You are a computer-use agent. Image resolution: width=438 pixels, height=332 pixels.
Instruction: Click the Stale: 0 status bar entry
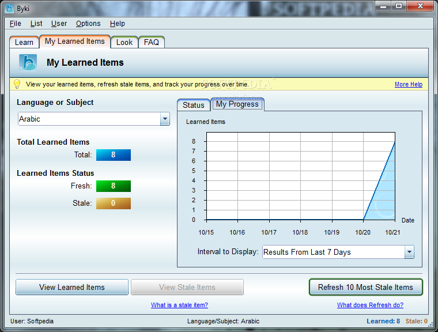(x=417, y=321)
